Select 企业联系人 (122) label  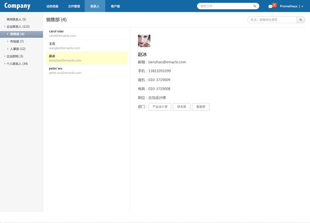pyautogui.click(x=18, y=26)
